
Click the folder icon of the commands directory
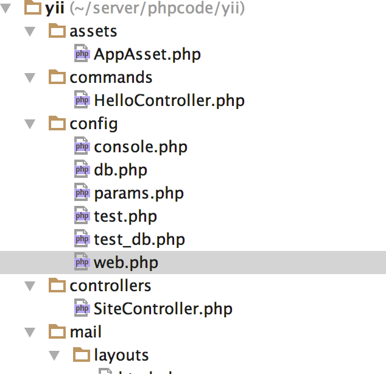pos(57,77)
